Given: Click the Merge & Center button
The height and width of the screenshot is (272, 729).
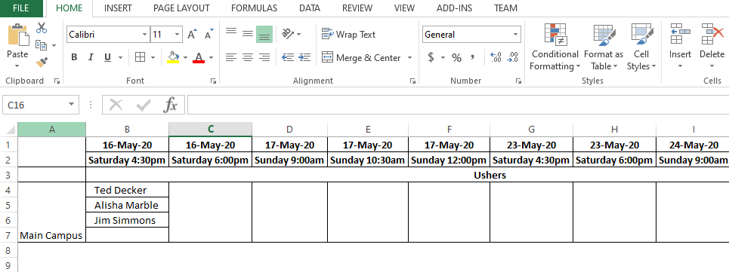Looking at the screenshot, I should tap(361, 57).
